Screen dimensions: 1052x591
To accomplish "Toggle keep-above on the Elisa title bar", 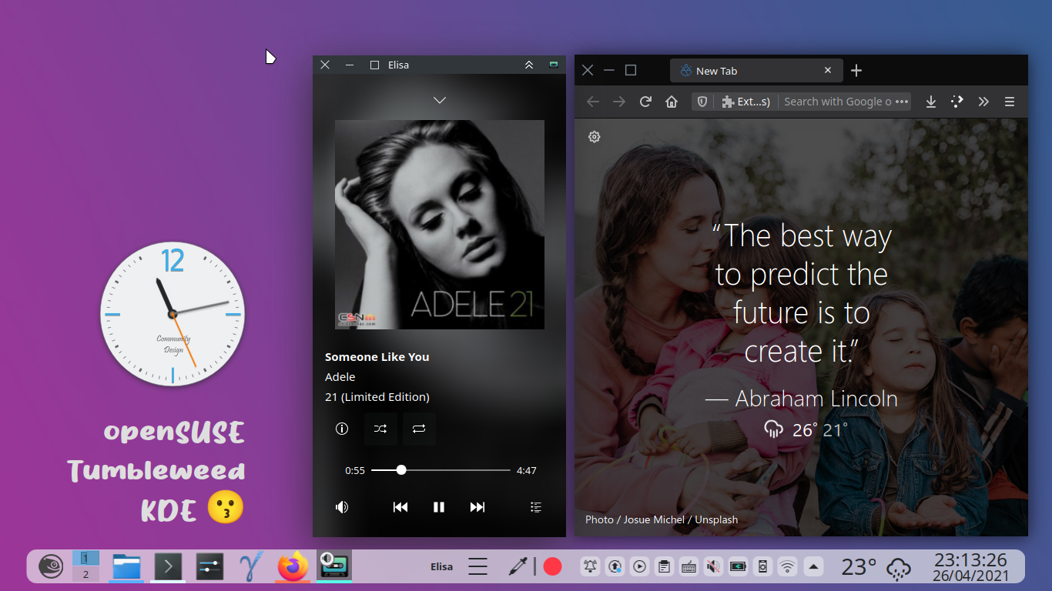I will pos(529,65).
